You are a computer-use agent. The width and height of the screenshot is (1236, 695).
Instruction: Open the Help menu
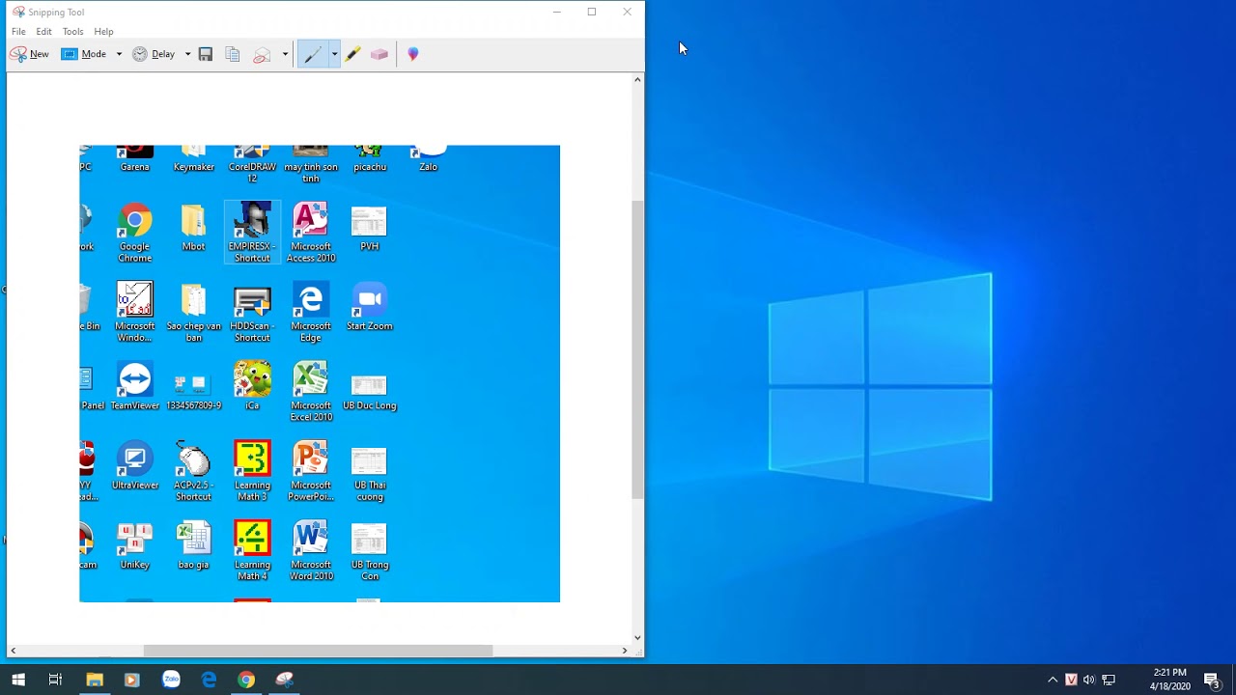pyautogui.click(x=104, y=32)
